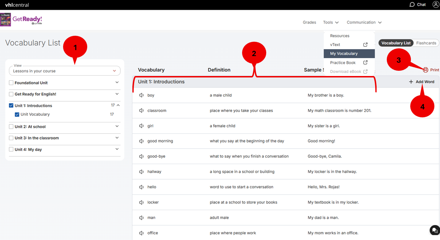Play audio for the word locker

(x=142, y=203)
